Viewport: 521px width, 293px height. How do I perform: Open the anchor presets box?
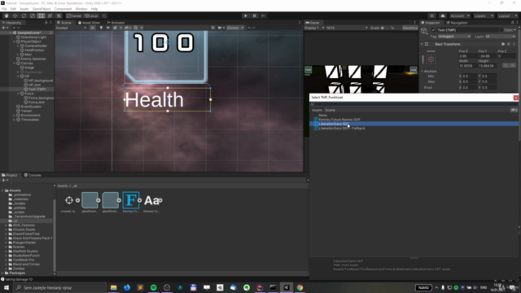point(431,59)
